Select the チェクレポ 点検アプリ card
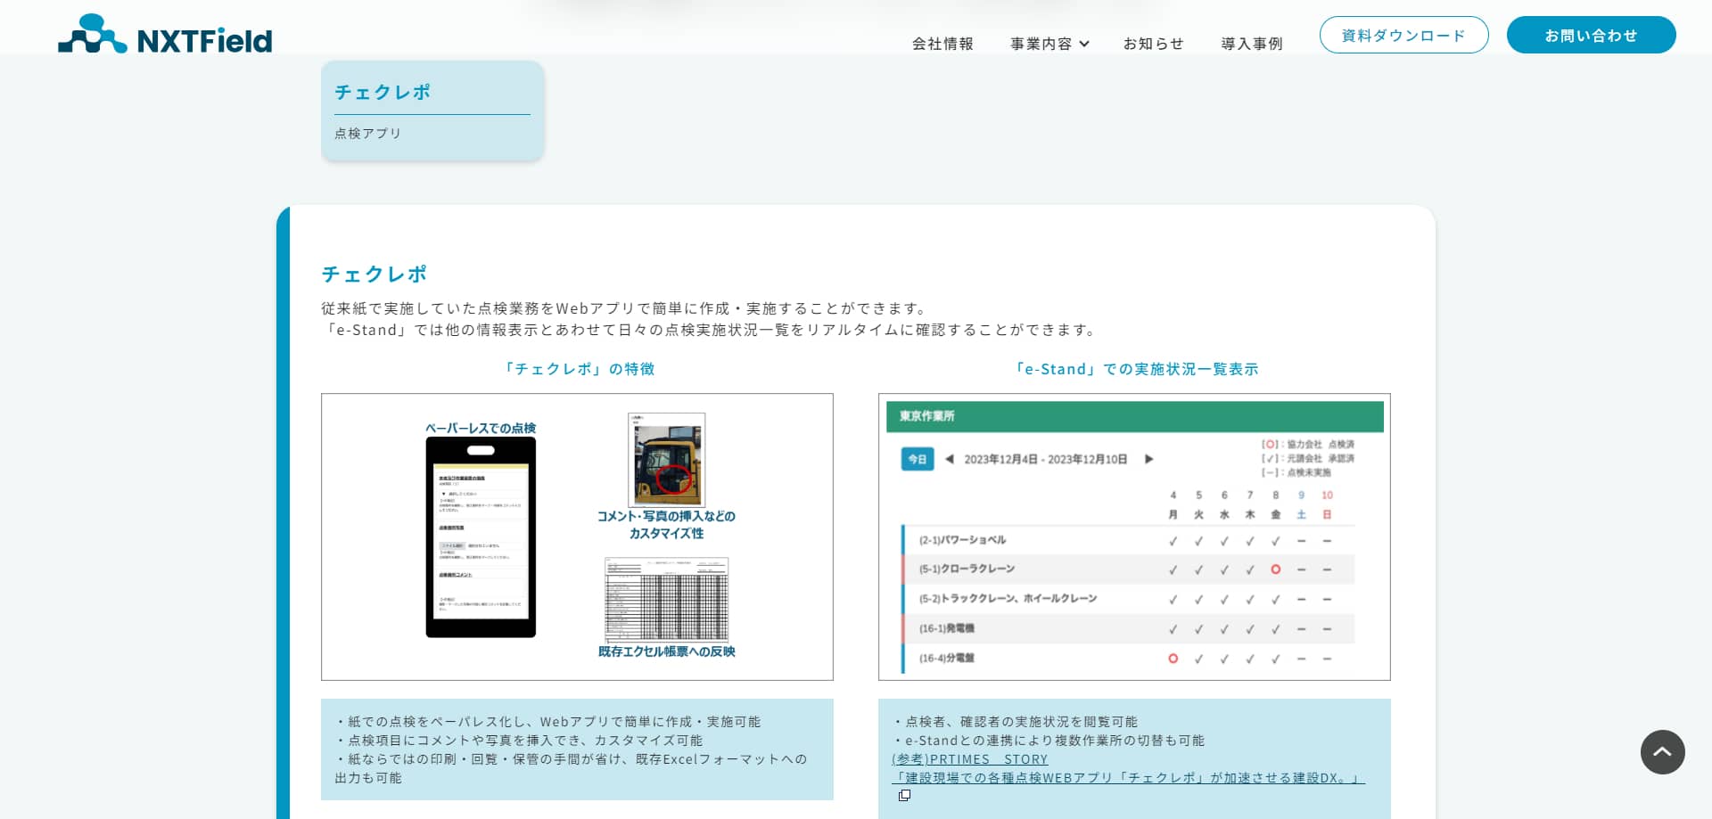1712x819 pixels. pos(432,111)
